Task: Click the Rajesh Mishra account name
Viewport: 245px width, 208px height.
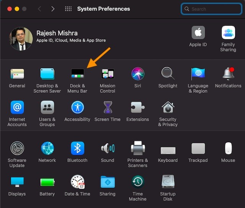Action: point(57,33)
